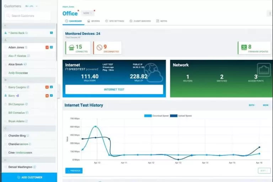
Task: Click the orange alert badge beside Adam Jones
Action: coord(47,47)
